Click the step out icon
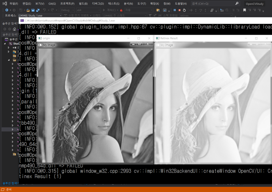272x192 pixels. coord(205,10)
